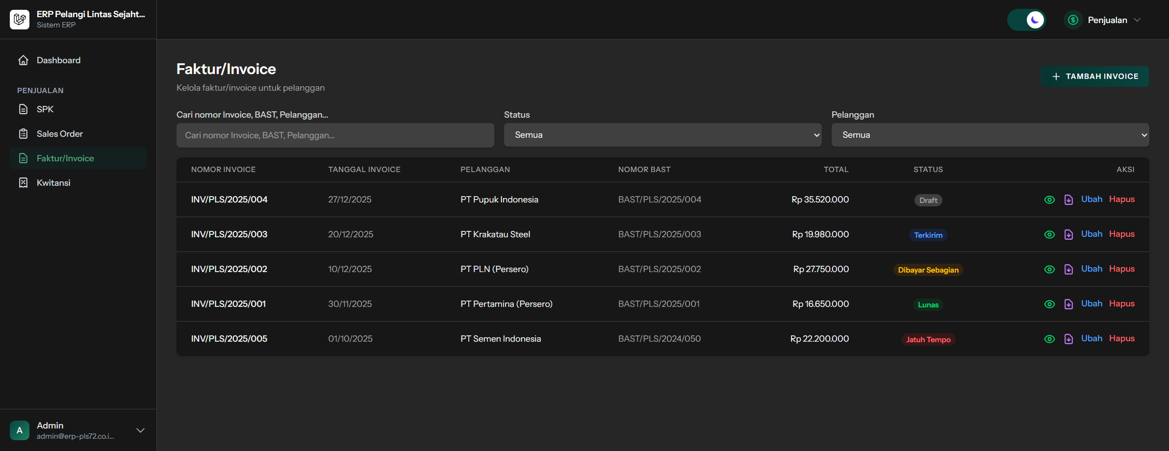This screenshot has width=1169, height=451.
Task: Click the download icon for INV/PLS/2025/005
Action: [1068, 339]
